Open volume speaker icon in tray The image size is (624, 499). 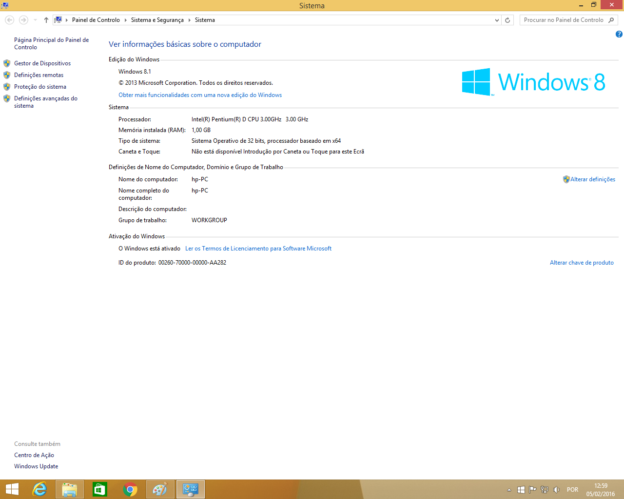click(556, 490)
